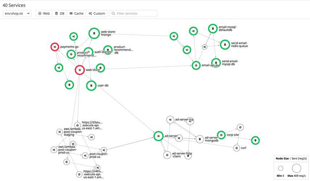Toggle the Cache service type filter
Viewport: 310px width, 181px height.
[76, 13]
